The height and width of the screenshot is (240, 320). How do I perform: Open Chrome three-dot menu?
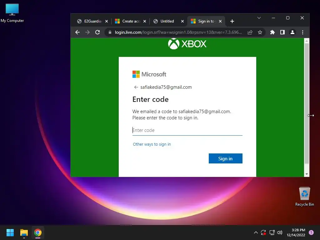(x=302, y=32)
